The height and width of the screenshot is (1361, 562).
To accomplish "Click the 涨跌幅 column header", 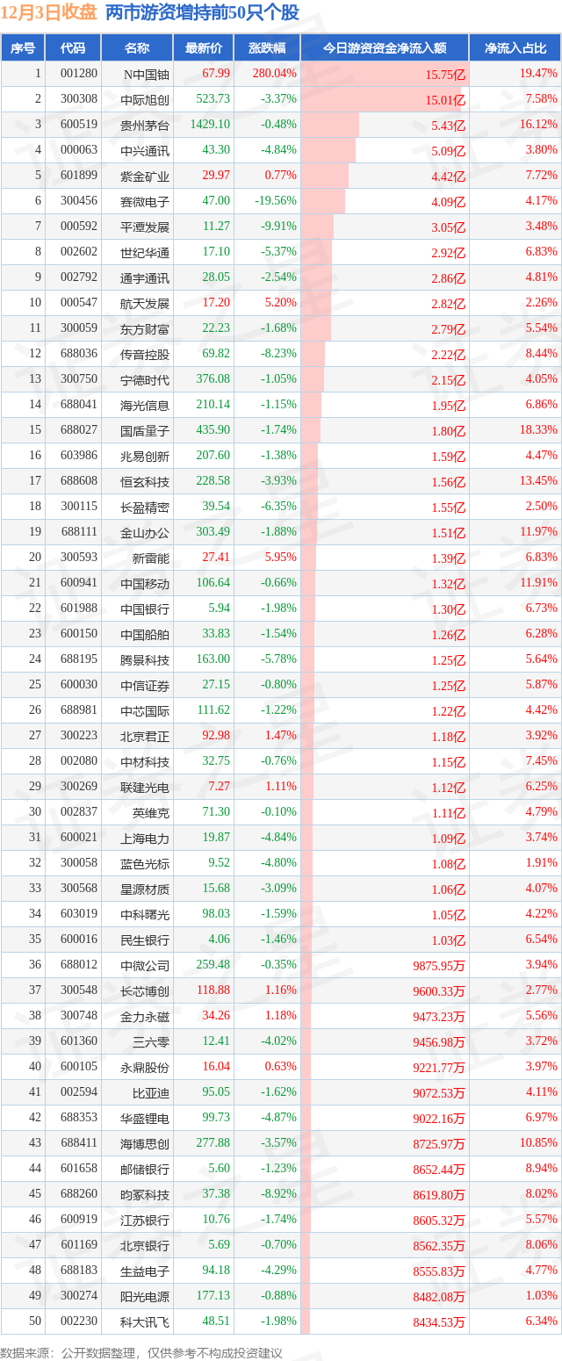I will (267, 48).
